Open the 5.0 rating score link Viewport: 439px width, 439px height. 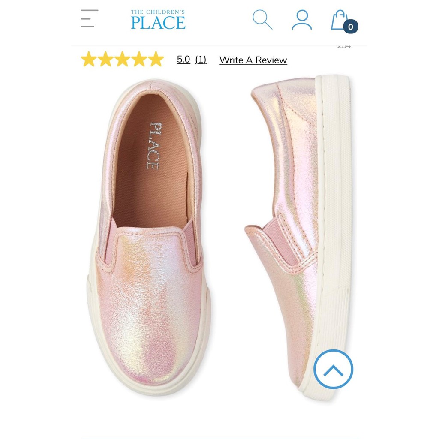pos(183,59)
